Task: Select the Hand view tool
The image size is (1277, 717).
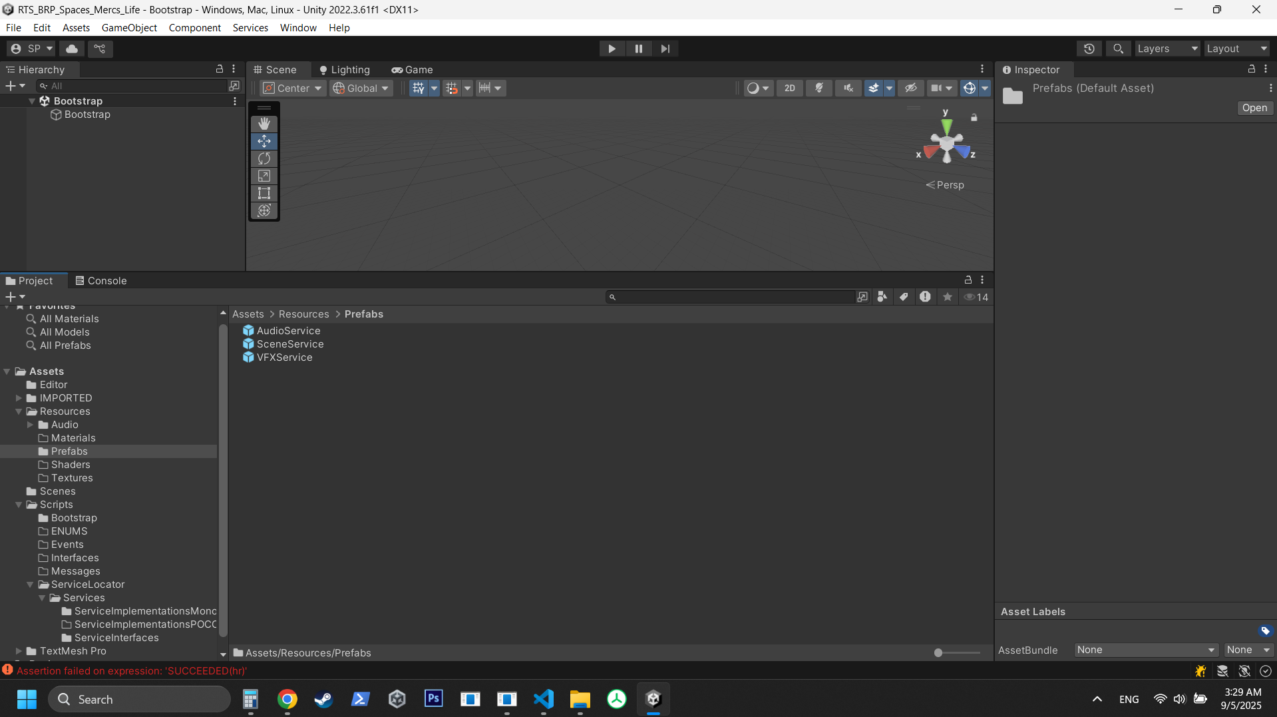Action: [264, 124]
